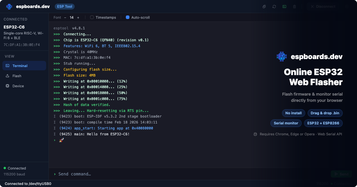
Task: Click the Serial monitor tag
Action: point(286,123)
